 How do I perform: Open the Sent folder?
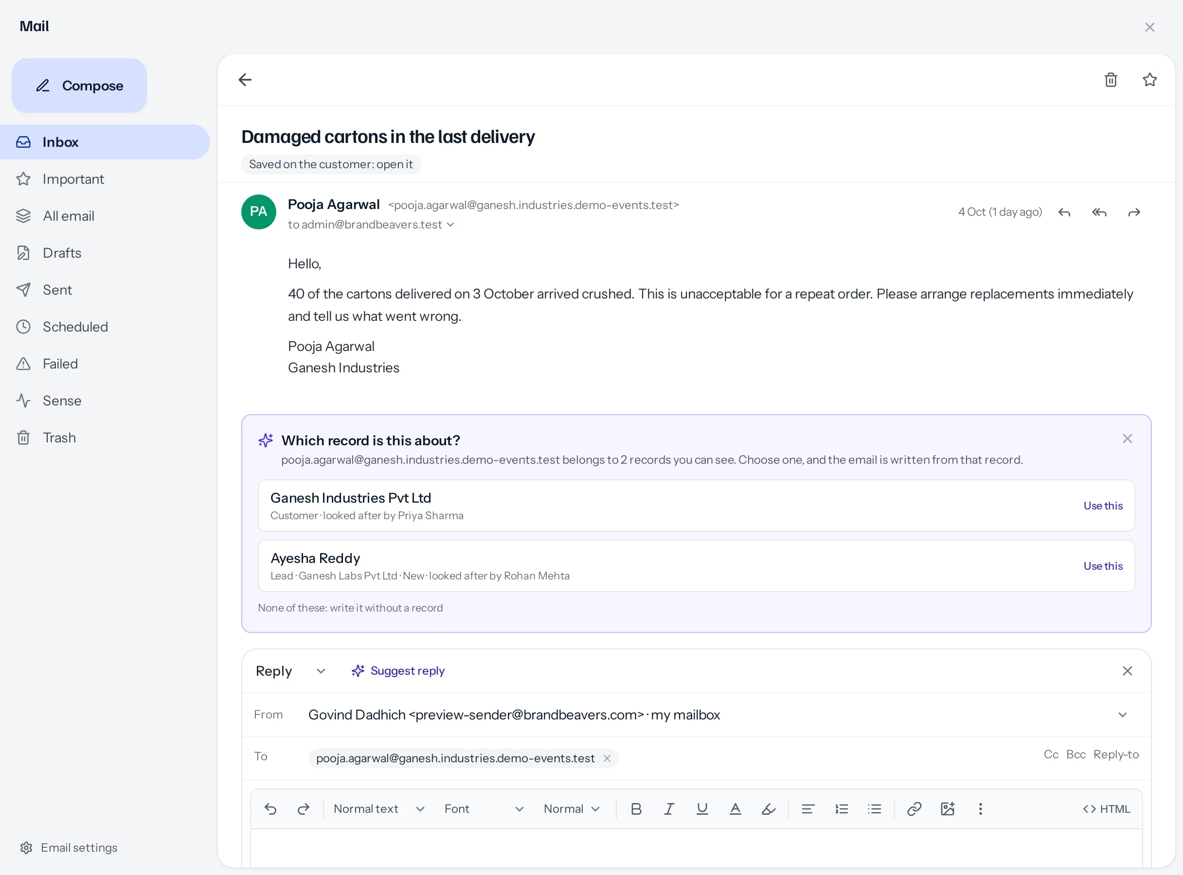(105, 290)
